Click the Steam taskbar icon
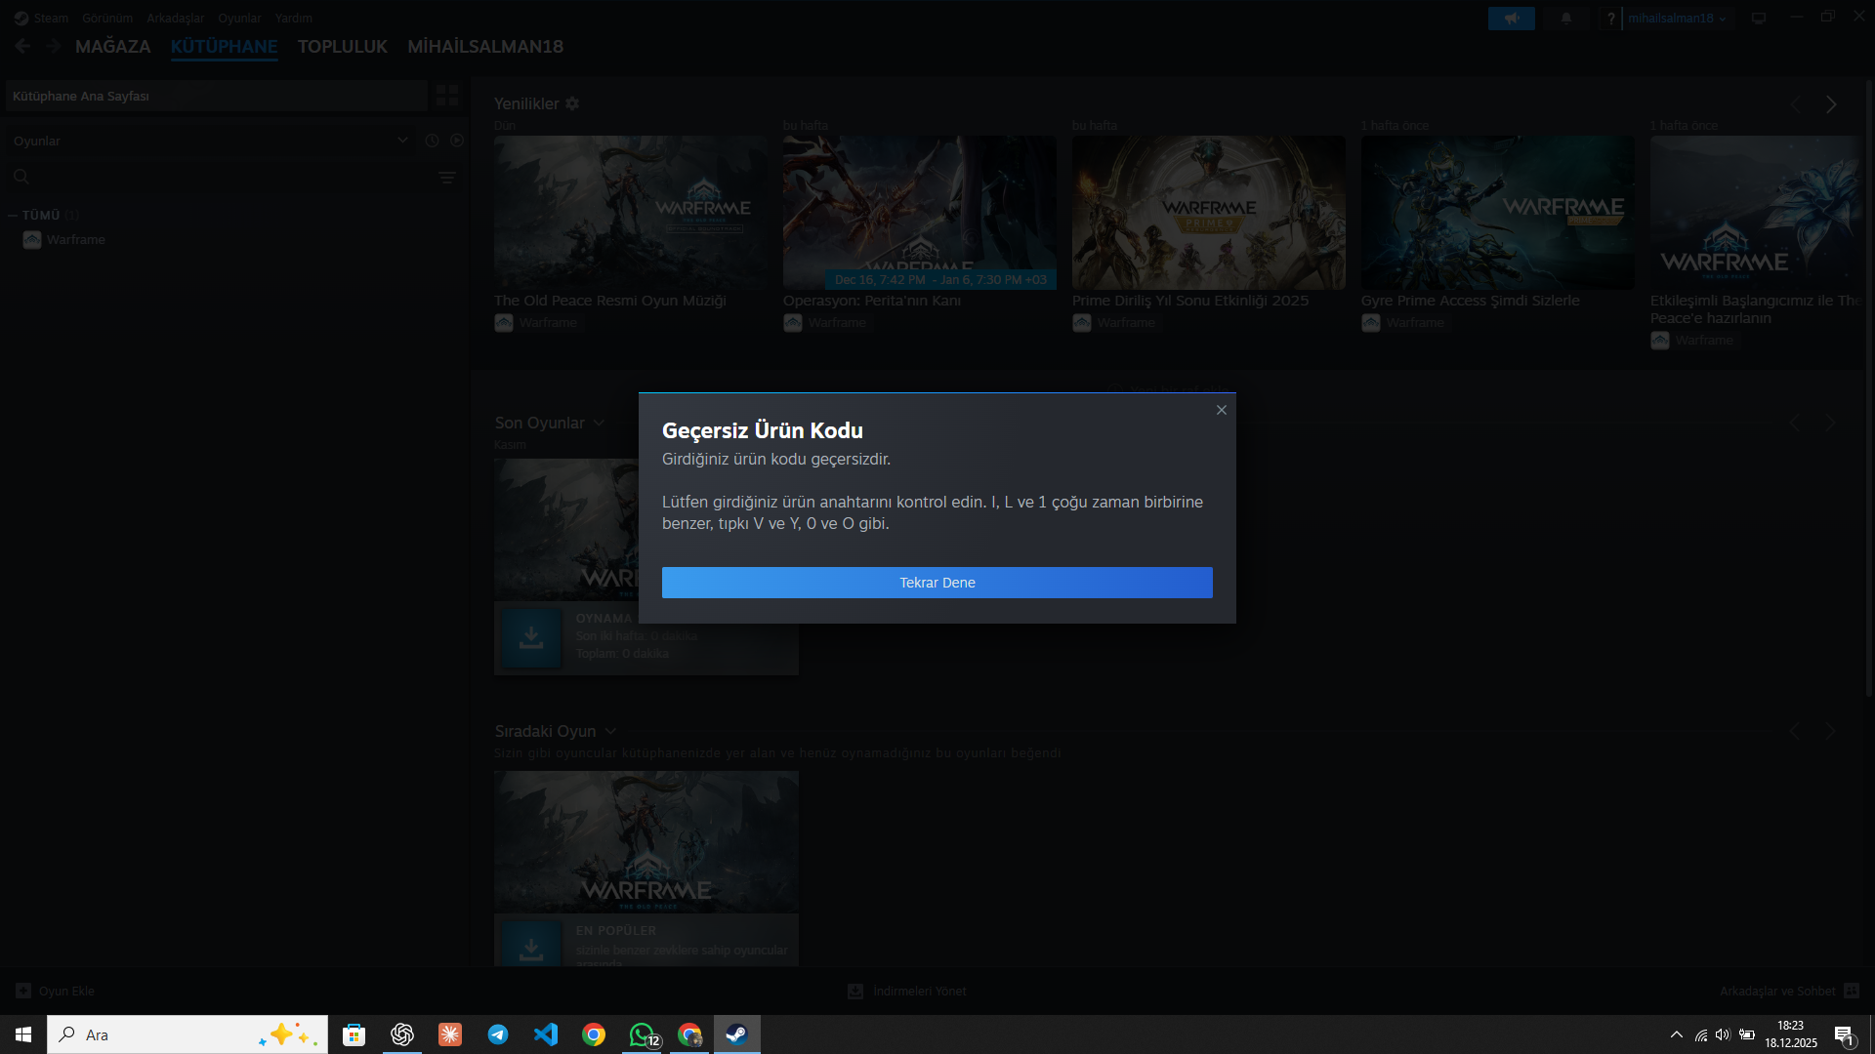Image resolution: width=1875 pixels, height=1054 pixels. 737,1034
